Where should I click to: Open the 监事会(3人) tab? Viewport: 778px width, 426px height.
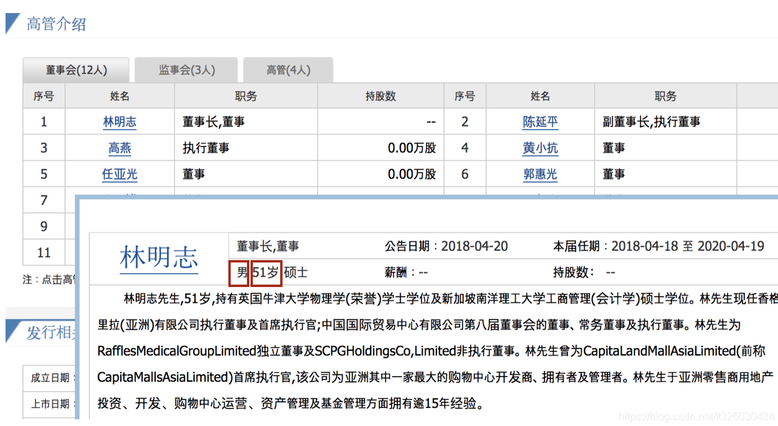coord(186,70)
